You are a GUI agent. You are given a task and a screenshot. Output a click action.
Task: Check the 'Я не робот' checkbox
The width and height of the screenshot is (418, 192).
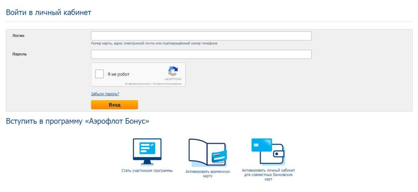[100, 74]
